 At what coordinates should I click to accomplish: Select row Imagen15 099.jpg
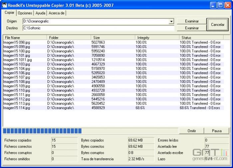tap(114, 47)
